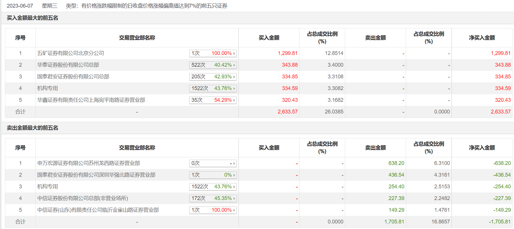This screenshot has height=229, width=514.
Task: Click the 卖出金额最大的前五名 section heading
Action: (x=33, y=128)
